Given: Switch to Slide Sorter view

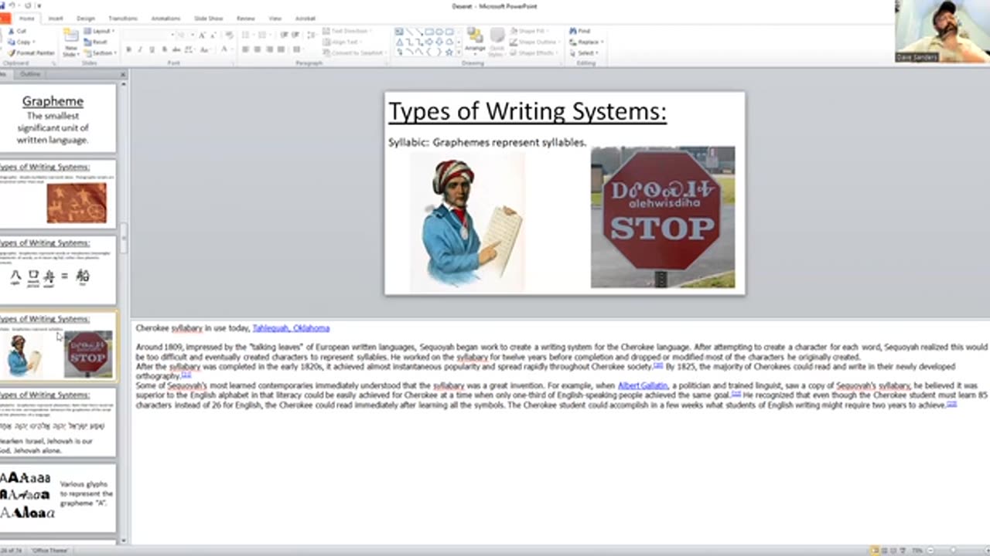Looking at the screenshot, I should (883, 550).
